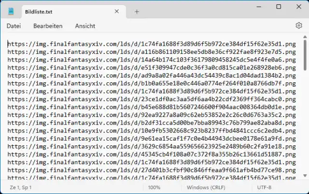Image resolution: width=309 pixels, height=194 pixels.
Task: Click the URL line ending in 661d51887.png
Action: [152, 155]
